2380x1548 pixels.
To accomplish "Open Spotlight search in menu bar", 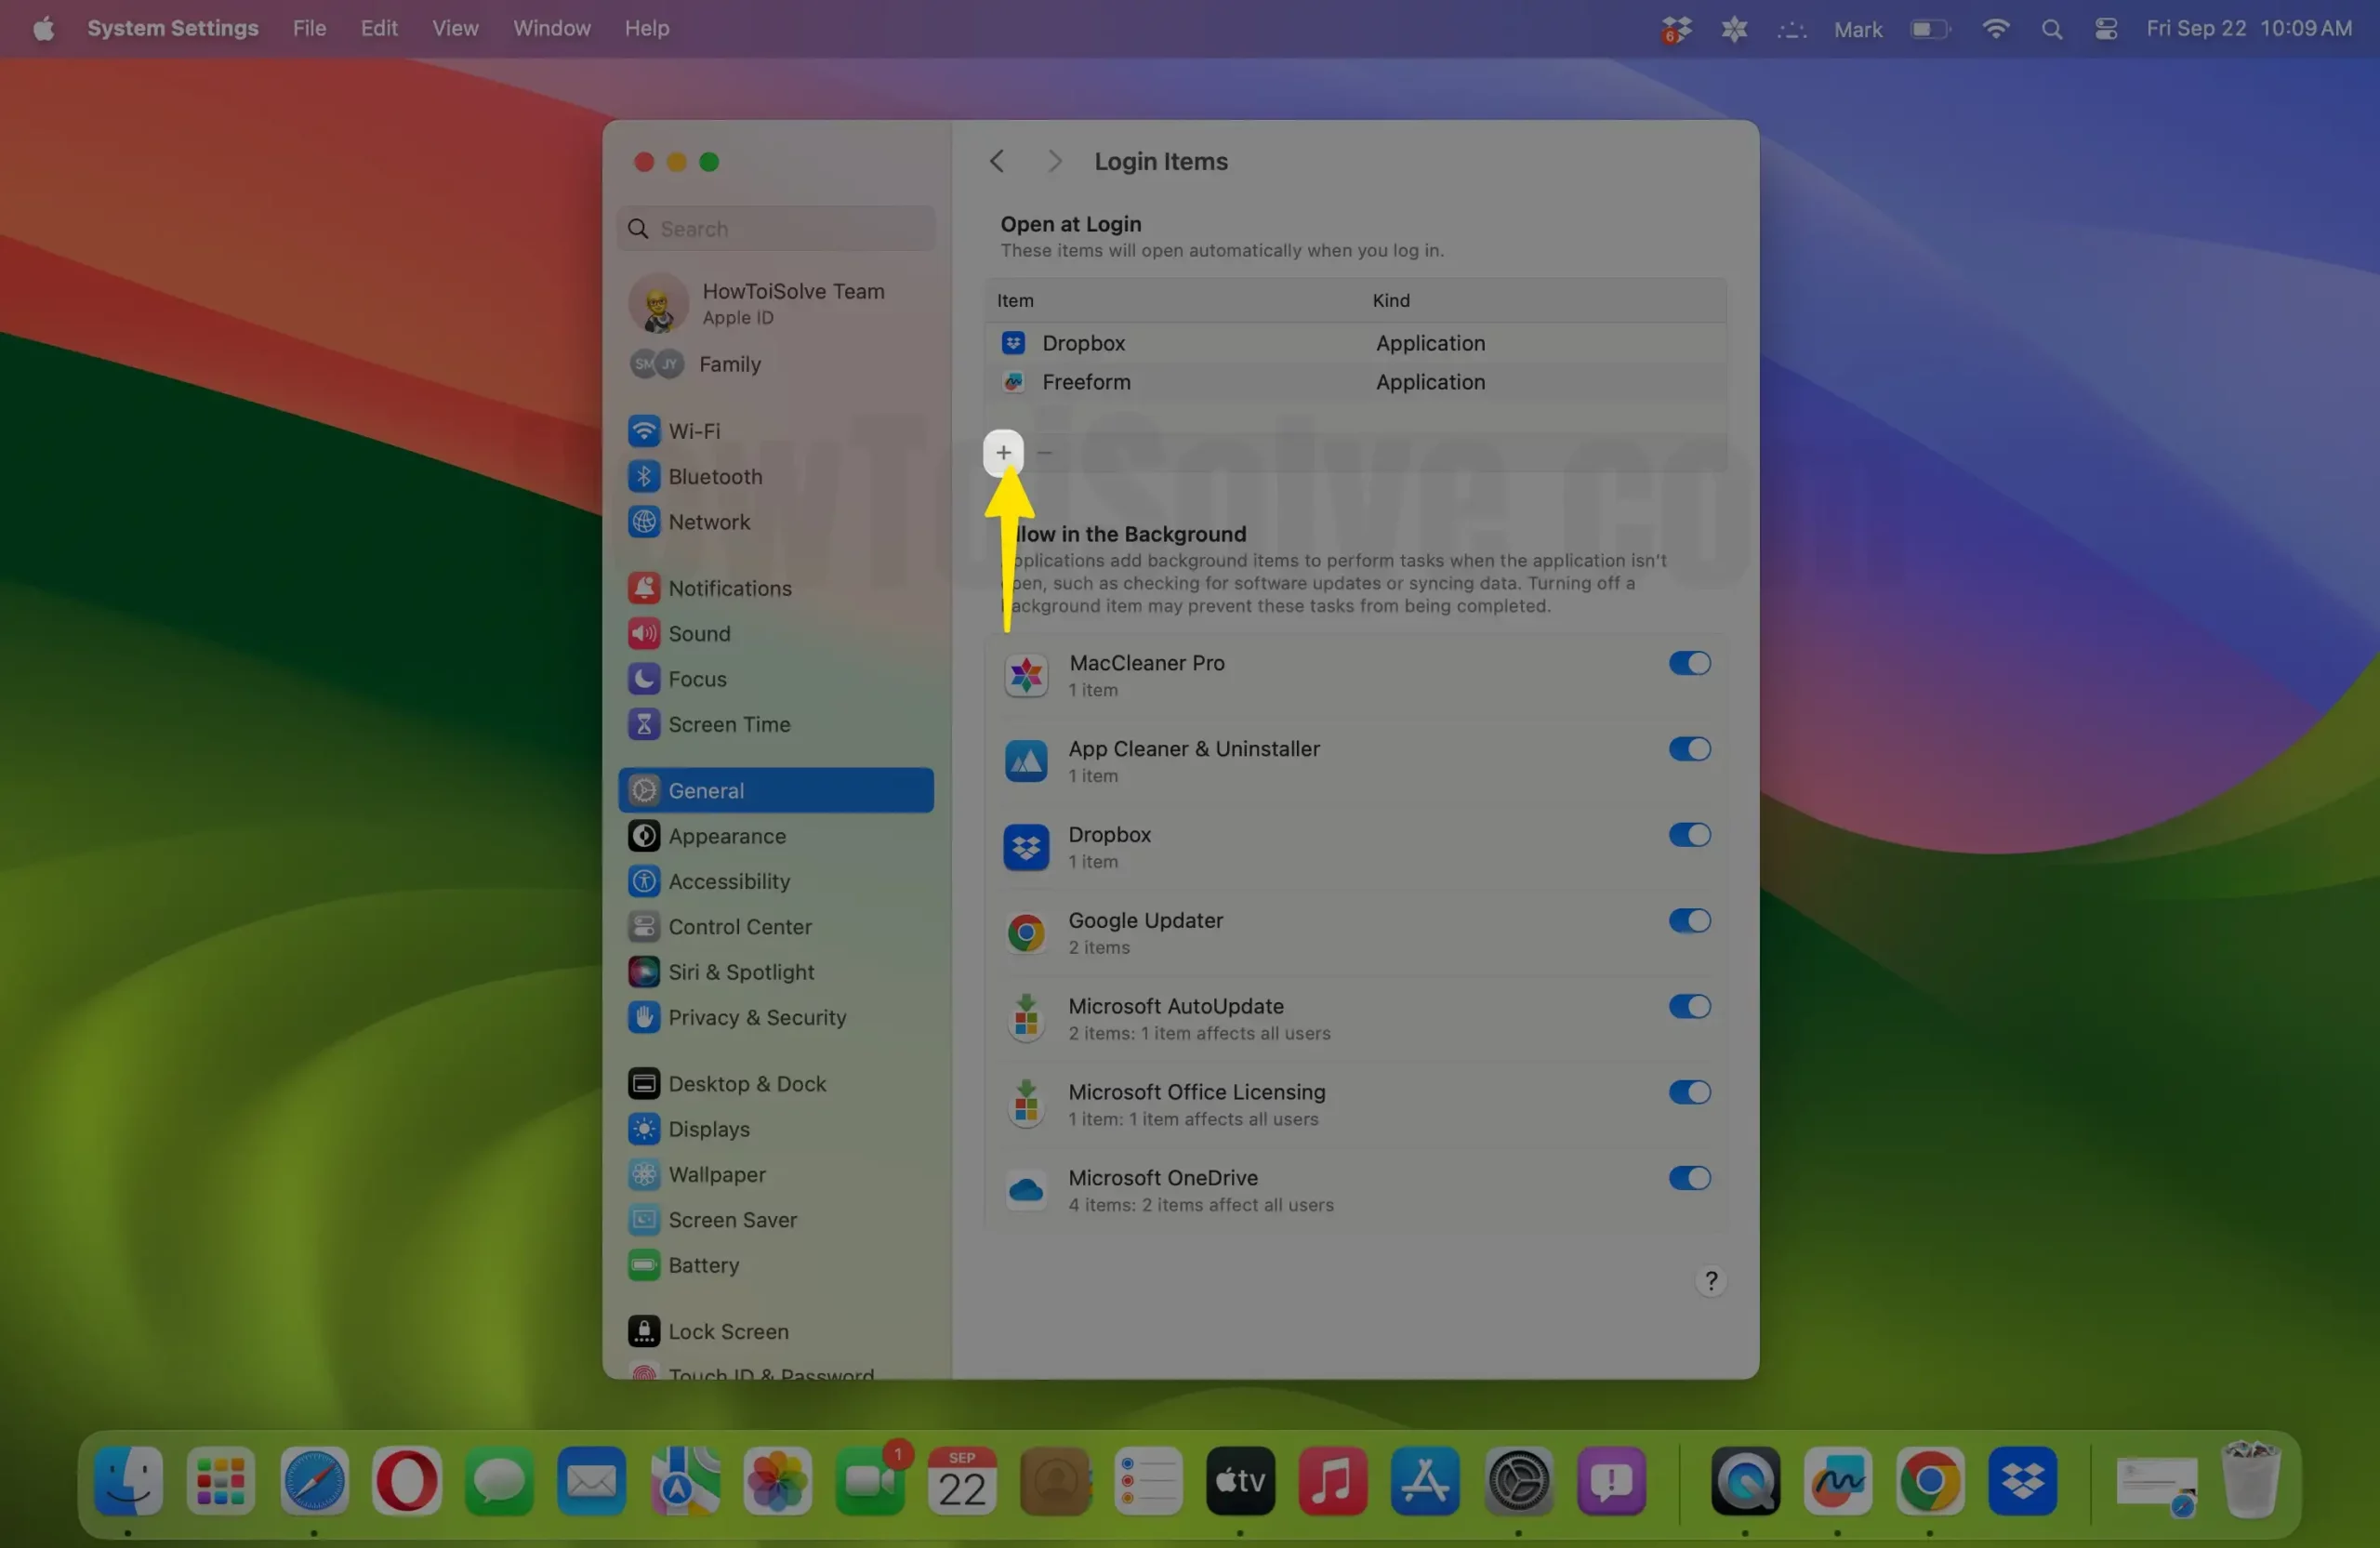I will [2052, 29].
